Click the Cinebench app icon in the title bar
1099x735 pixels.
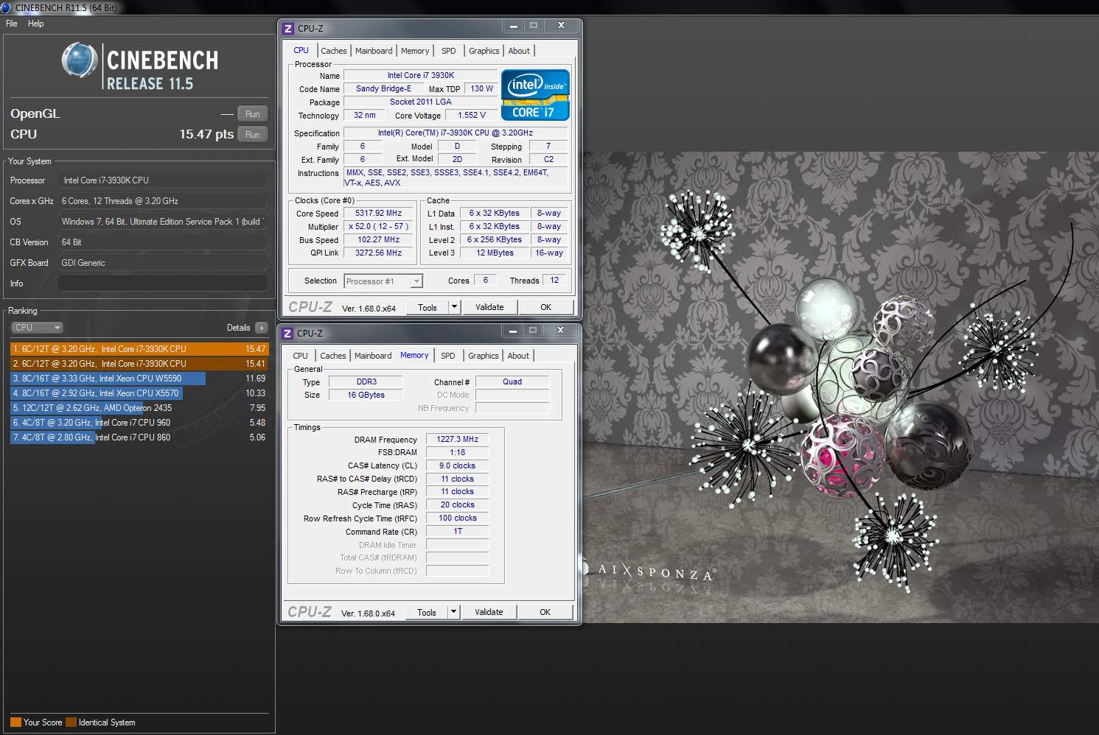[x=6, y=7]
